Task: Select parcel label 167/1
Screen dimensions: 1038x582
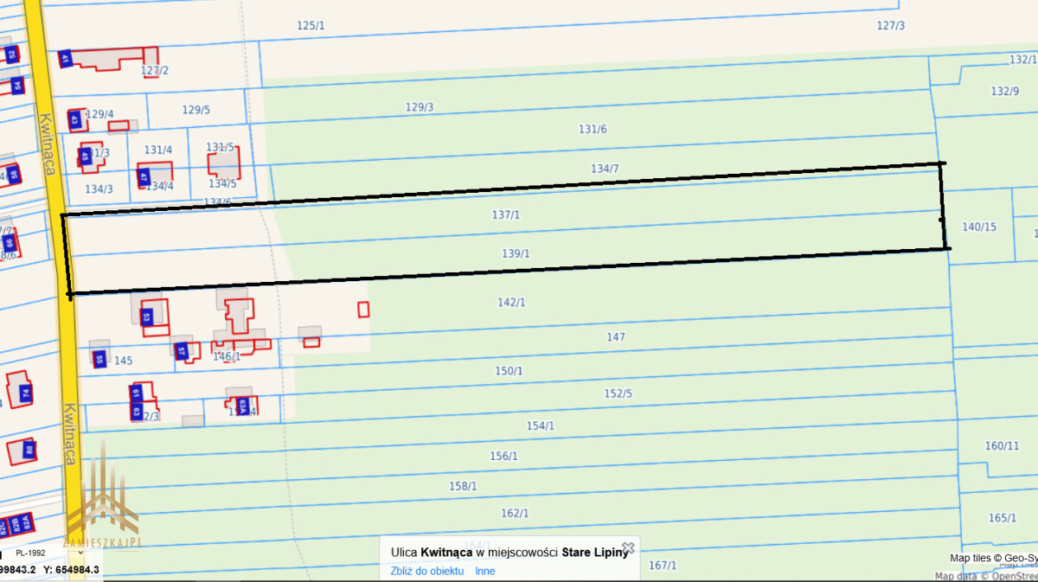Action: (x=663, y=566)
